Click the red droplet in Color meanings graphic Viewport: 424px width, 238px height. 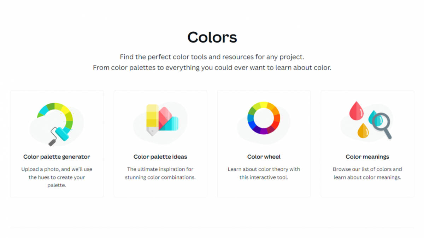(357, 112)
